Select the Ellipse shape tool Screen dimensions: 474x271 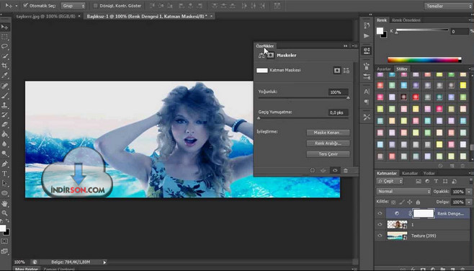click(x=4, y=193)
